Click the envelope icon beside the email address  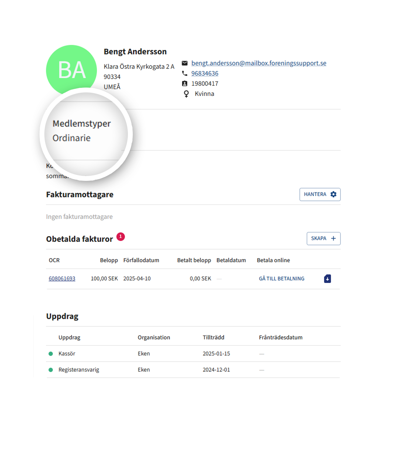(x=184, y=63)
